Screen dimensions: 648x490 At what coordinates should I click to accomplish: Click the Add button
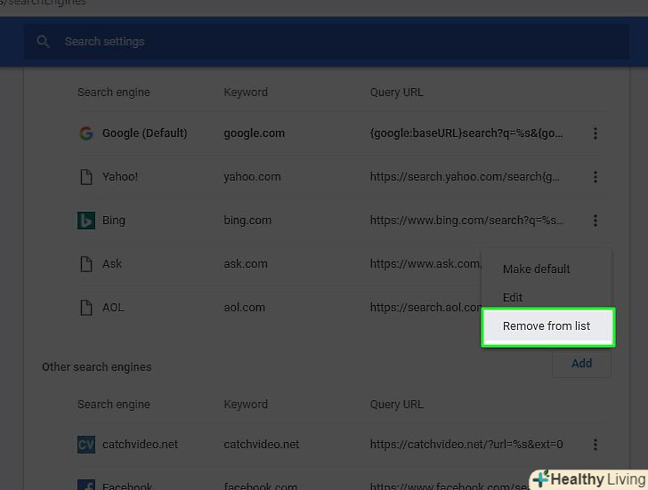[581, 363]
